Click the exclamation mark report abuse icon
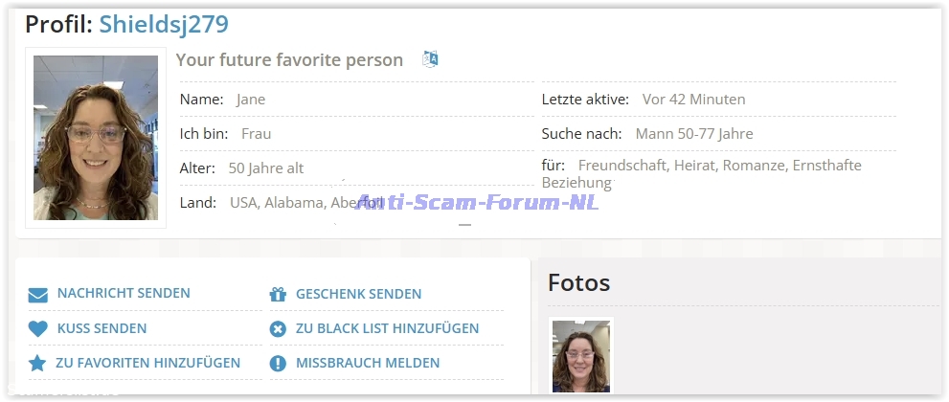 (278, 364)
